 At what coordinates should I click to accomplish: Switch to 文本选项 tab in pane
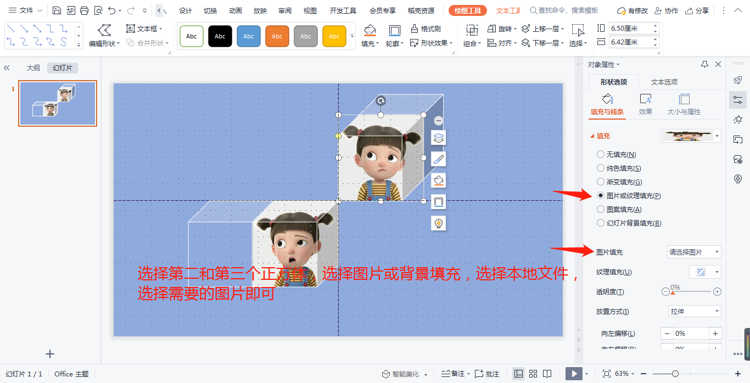pos(664,82)
